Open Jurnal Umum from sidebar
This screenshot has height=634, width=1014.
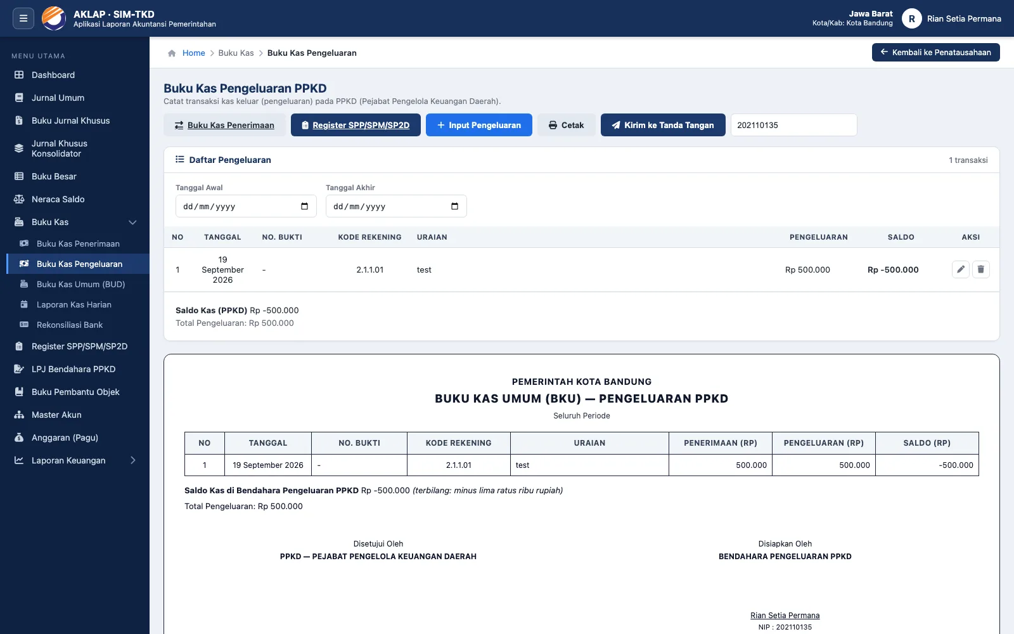tap(75, 98)
